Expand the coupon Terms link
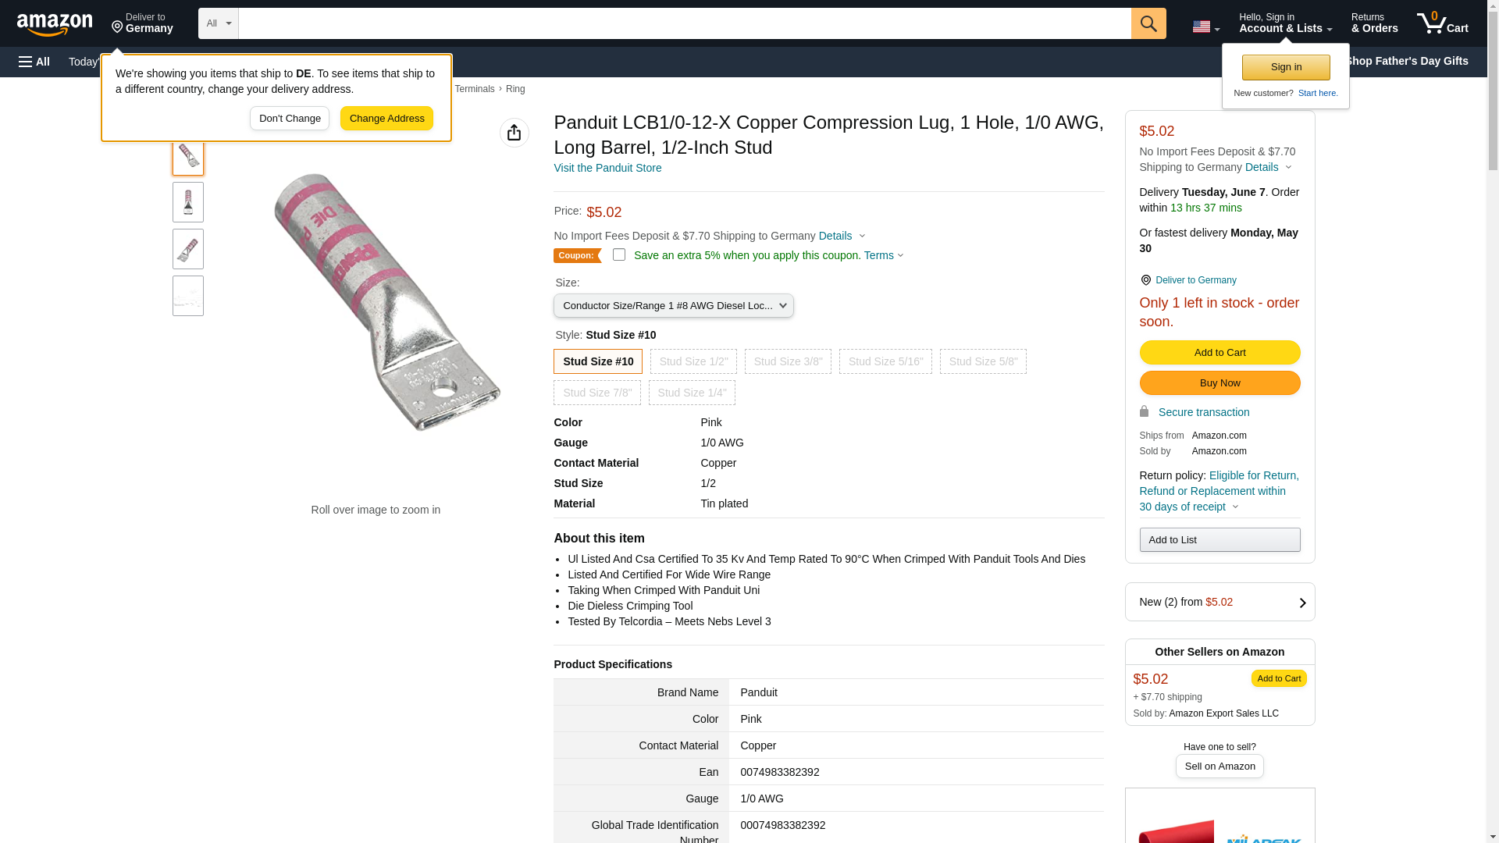 click(883, 256)
